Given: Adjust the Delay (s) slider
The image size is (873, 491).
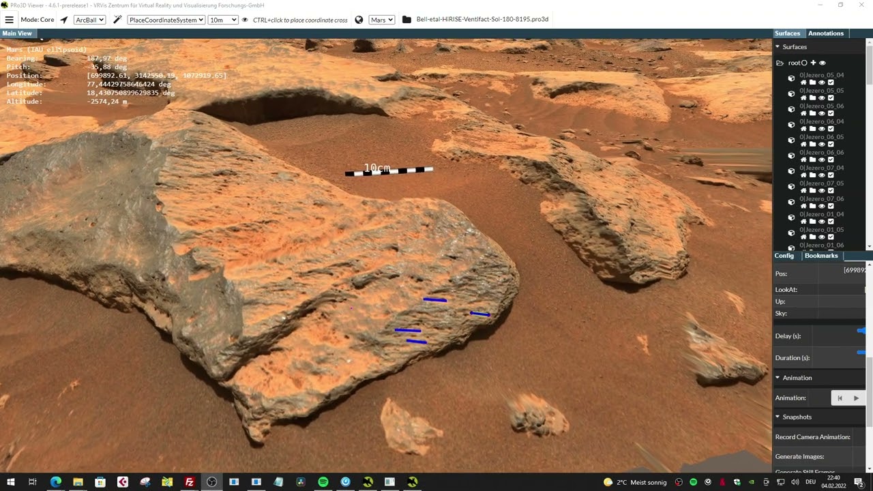Looking at the screenshot, I should pos(861,331).
